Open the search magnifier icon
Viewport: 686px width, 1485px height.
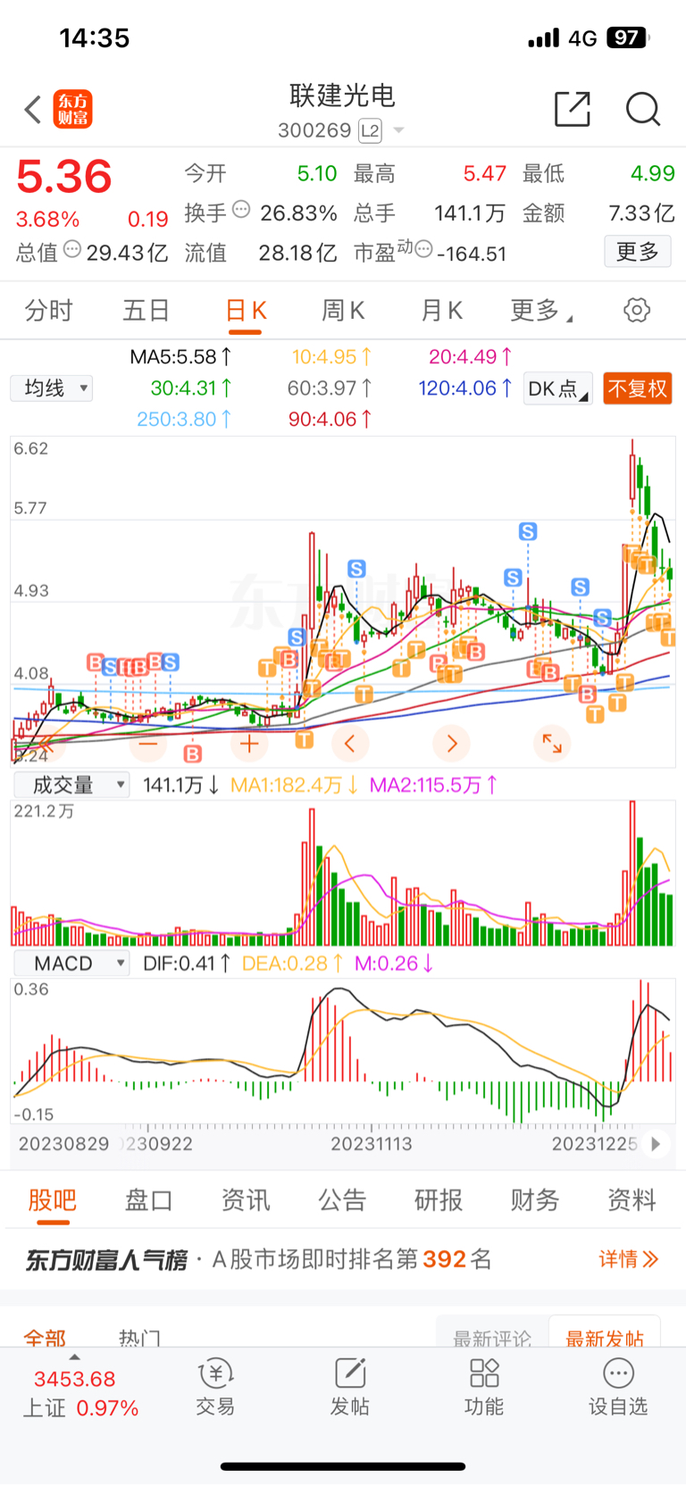[642, 109]
